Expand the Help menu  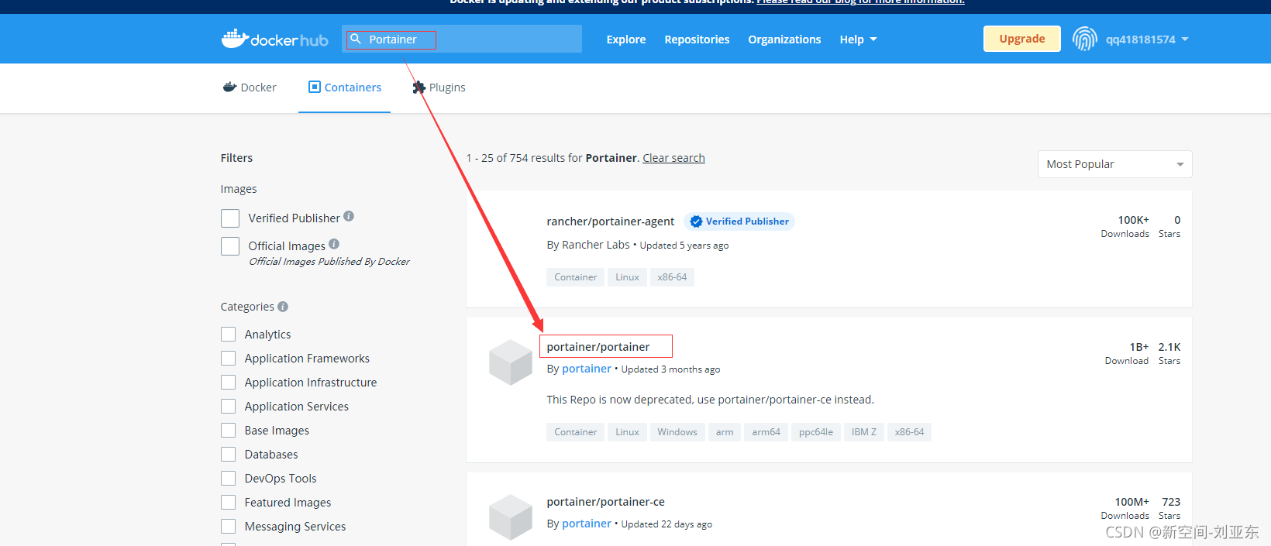coord(858,39)
